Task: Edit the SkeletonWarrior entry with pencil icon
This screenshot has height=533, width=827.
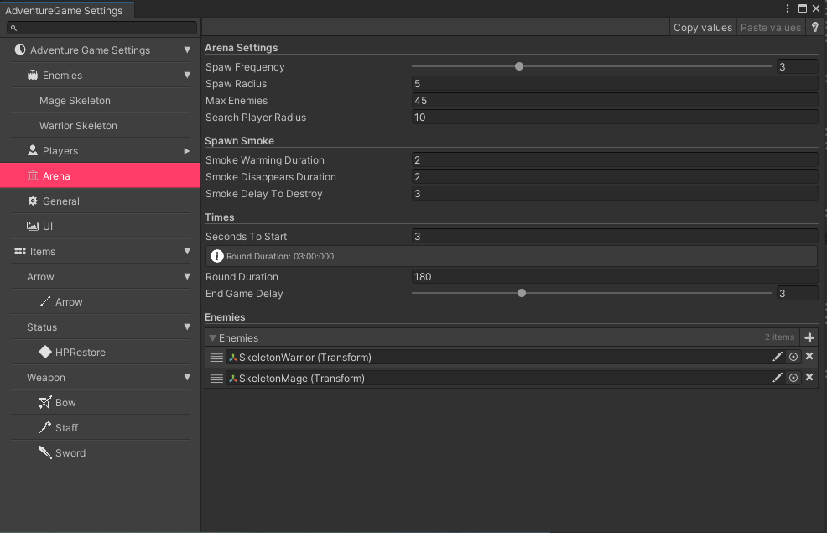Action: tap(778, 357)
